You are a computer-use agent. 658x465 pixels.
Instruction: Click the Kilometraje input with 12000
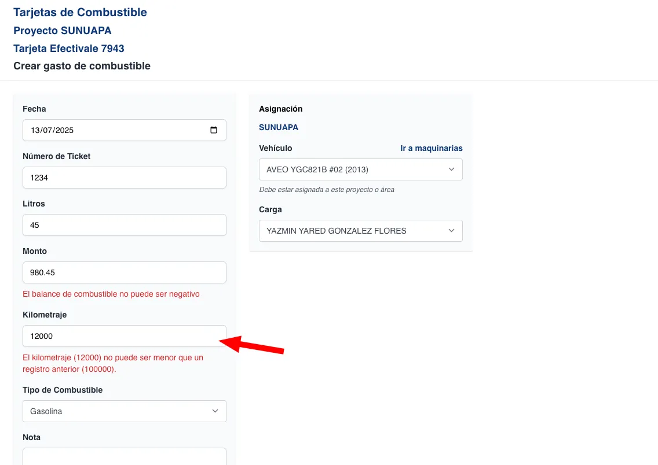click(x=124, y=336)
